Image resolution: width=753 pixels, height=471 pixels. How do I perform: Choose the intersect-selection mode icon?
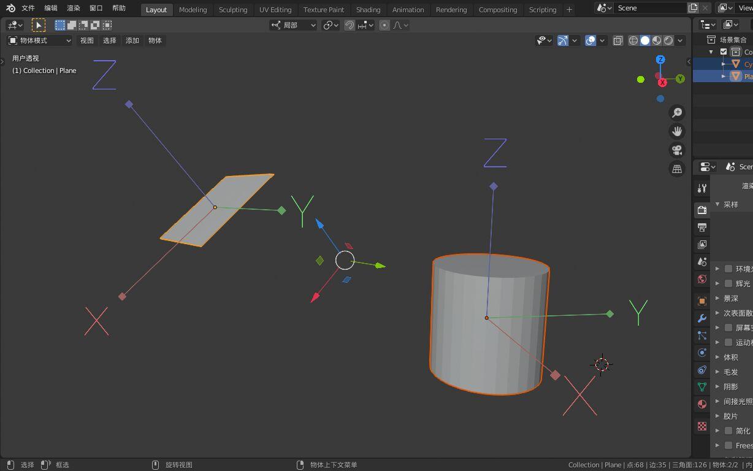point(107,25)
